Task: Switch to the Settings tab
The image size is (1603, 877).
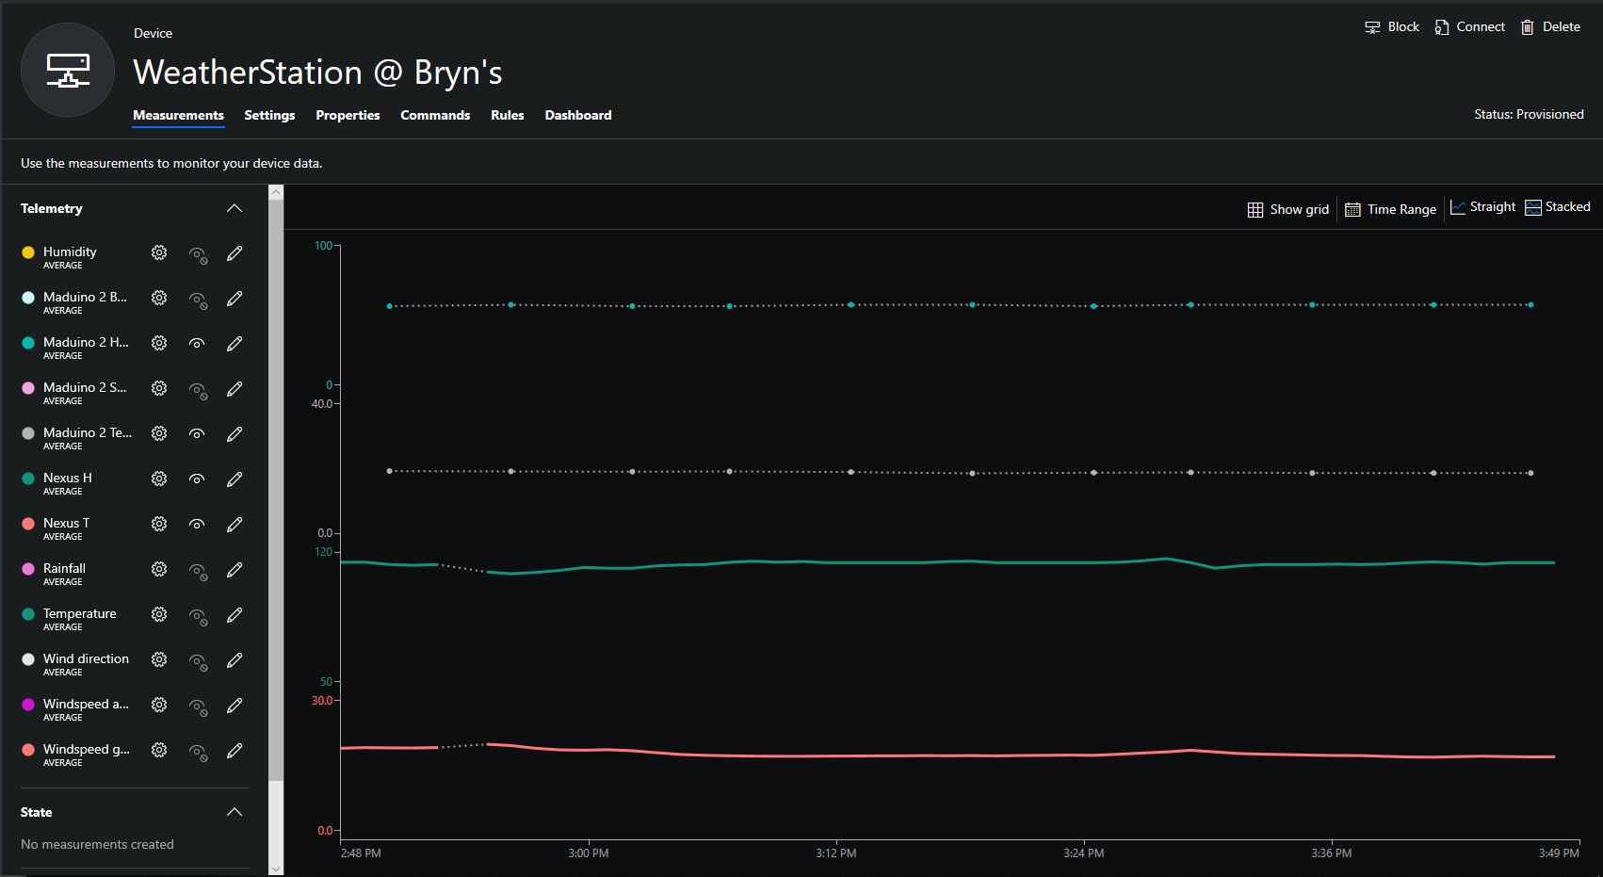Action: click(x=269, y=115)
